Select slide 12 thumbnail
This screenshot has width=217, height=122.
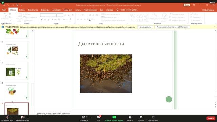click(x=17, y=70)
